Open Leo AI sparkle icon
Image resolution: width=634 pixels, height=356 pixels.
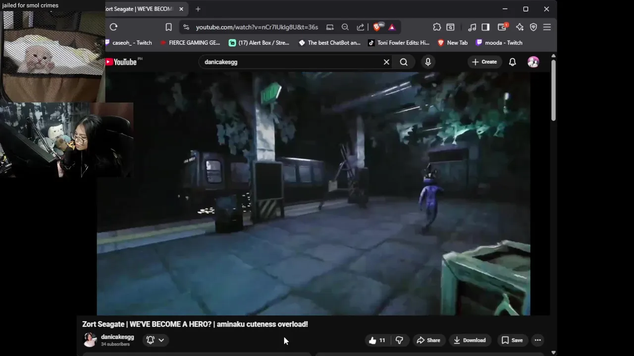click(x=520, y=27)
